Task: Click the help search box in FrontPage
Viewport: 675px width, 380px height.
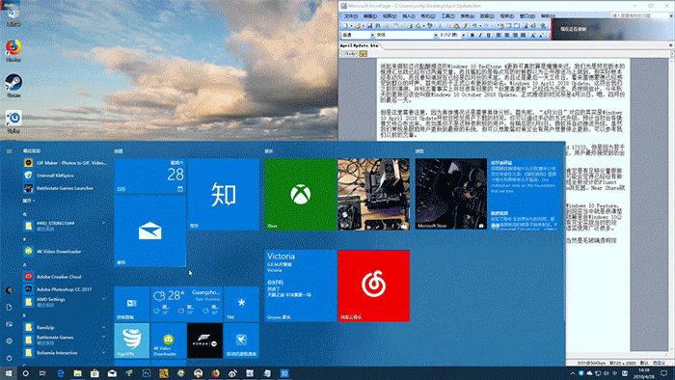Action: click(639, 15)
